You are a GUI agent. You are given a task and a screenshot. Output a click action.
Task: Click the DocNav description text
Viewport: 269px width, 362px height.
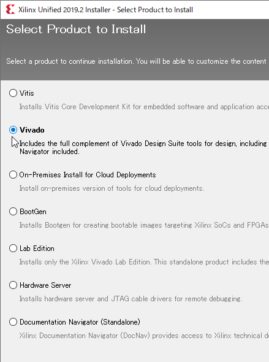click(144, 336)
